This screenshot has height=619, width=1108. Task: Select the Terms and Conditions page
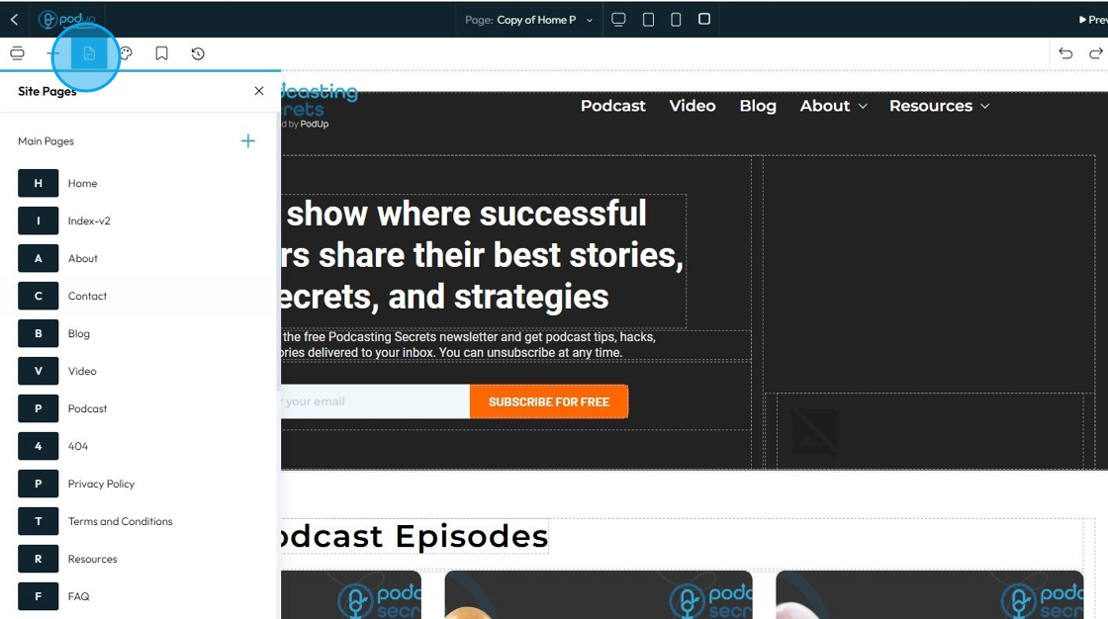120,521
